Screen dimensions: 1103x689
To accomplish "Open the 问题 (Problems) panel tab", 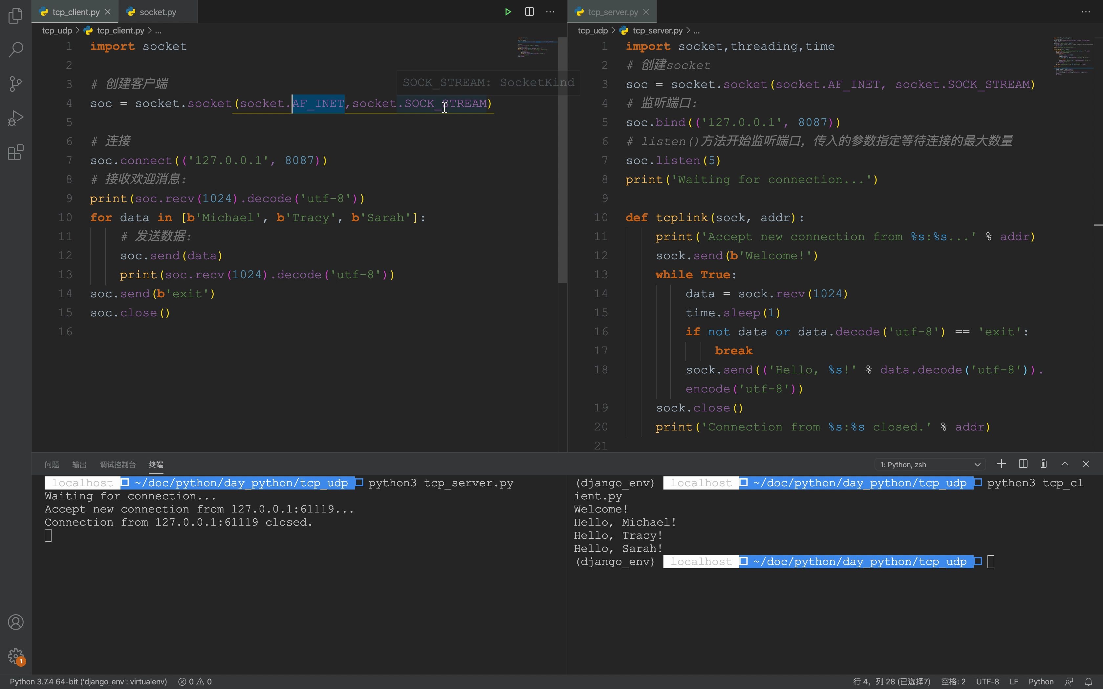I will pyautogui.click(x=52, y=464).
